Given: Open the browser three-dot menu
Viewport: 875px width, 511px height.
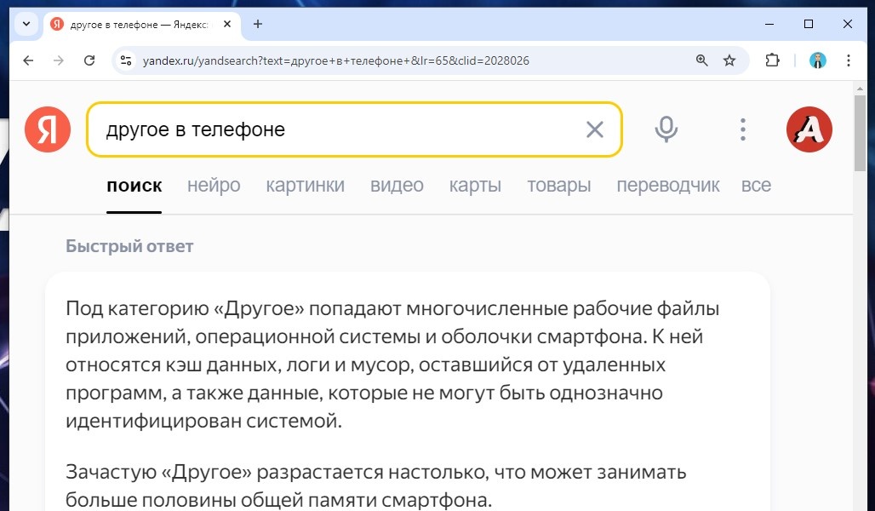Looking at the screenshot, I should point(848,60).
